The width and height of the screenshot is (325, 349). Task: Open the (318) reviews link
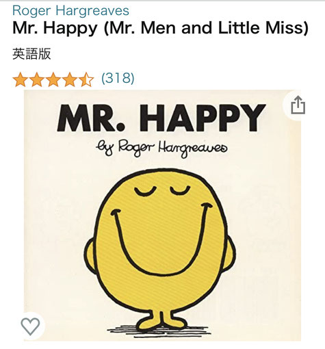(x=118, y=78)
